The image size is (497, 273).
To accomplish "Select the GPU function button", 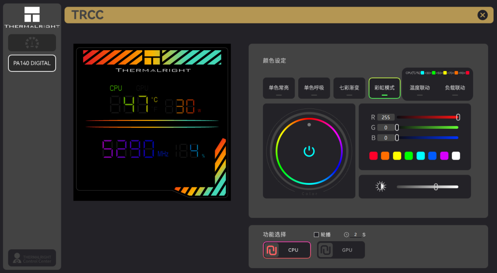I will (x=341, y=250).
